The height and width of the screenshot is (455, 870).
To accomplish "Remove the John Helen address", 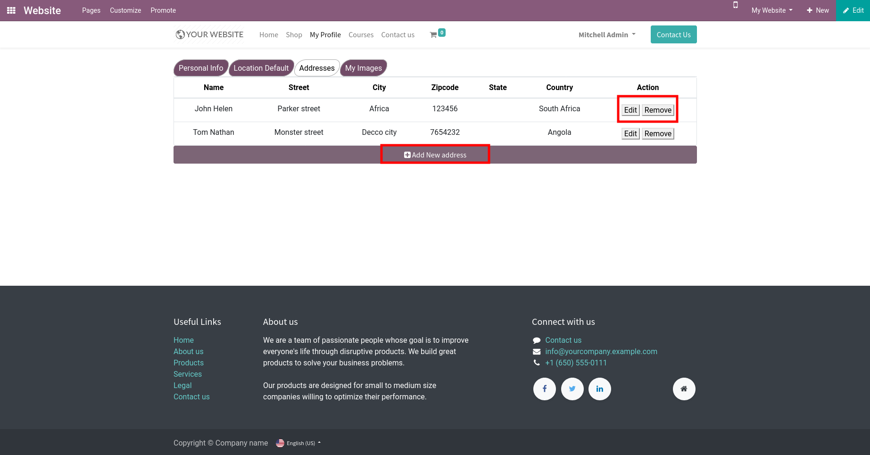I will click(658, 110).
